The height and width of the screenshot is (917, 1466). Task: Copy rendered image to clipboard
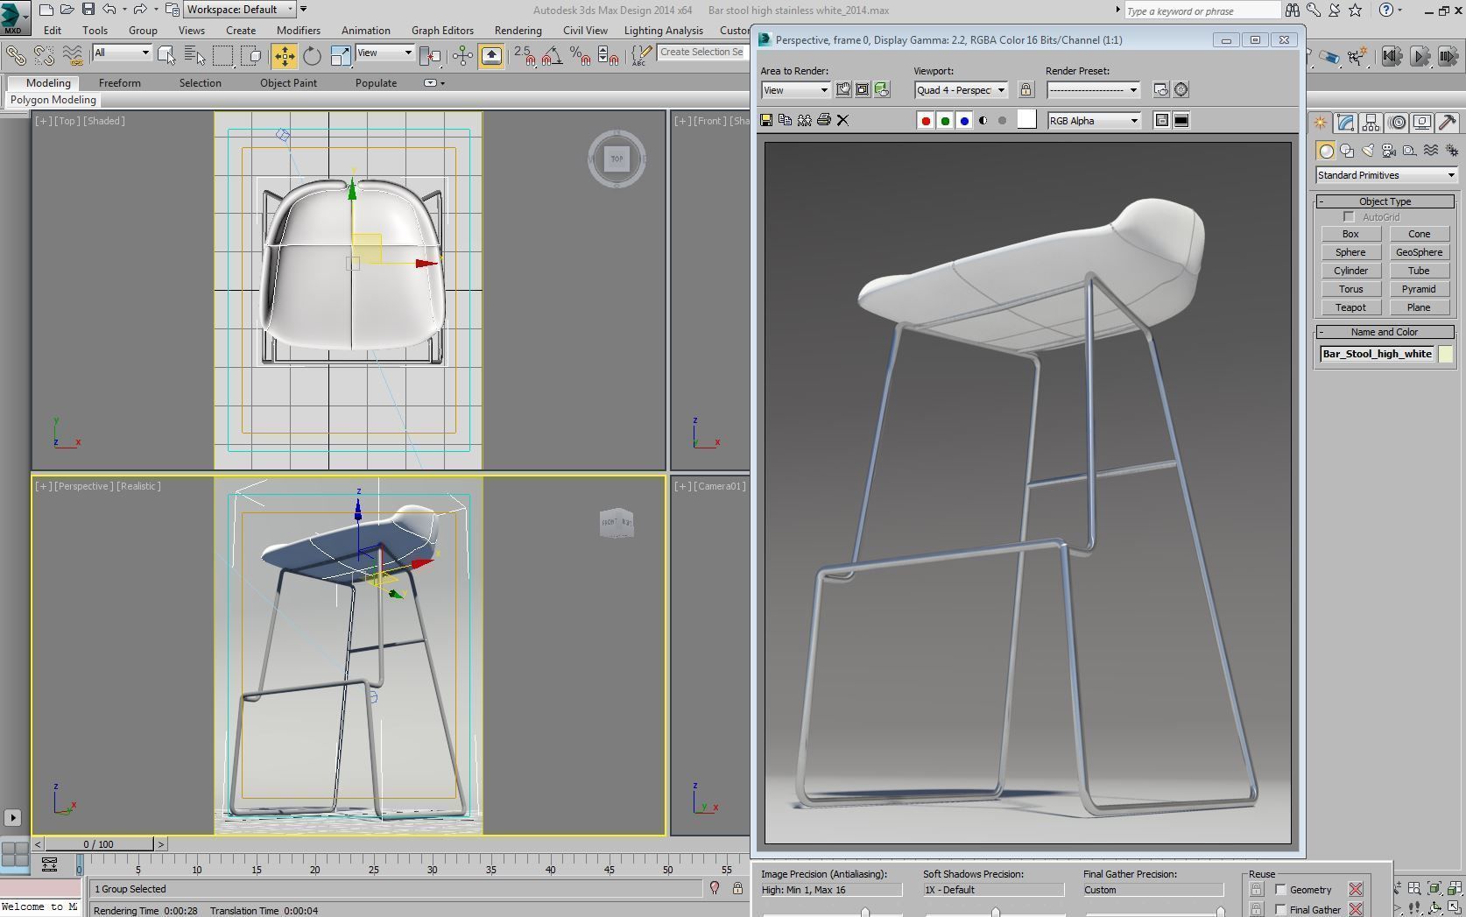(786, 120)
